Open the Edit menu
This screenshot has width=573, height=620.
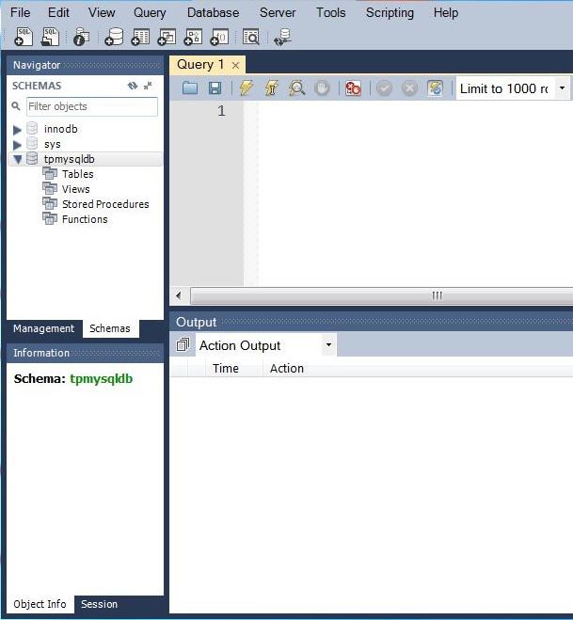tap(58, 12)
